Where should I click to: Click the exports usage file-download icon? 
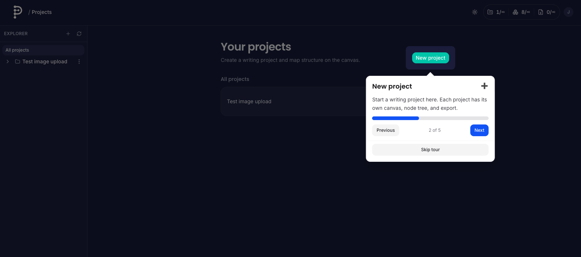(x=541, y=12)
